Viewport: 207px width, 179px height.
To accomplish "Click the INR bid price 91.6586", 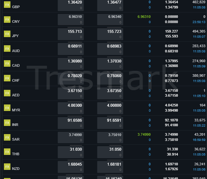I will [75, 120].
